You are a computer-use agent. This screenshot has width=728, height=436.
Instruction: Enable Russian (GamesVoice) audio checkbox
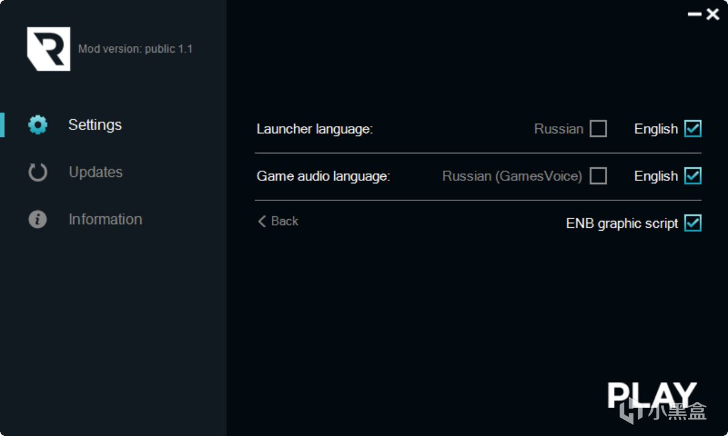(598, 176)
